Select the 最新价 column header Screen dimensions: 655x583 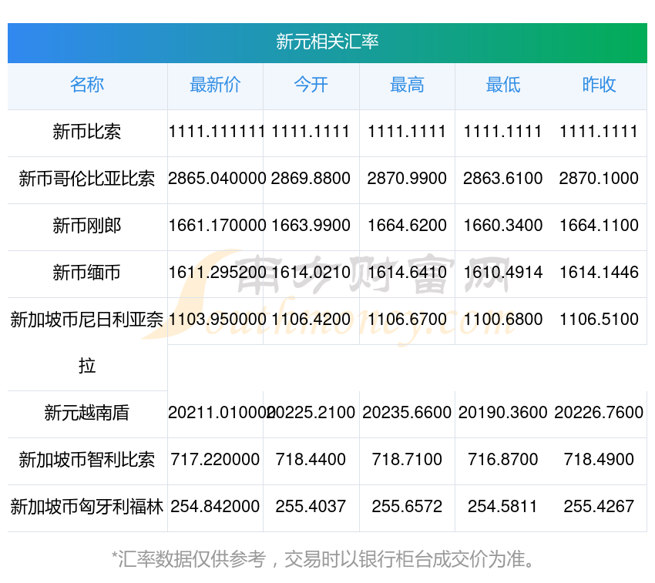pos(215,85)
